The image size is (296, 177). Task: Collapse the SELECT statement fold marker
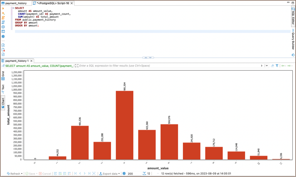13,8
